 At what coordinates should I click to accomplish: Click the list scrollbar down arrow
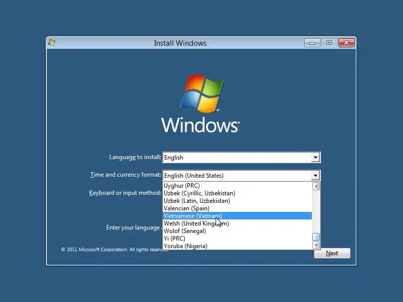click(316, 245)
